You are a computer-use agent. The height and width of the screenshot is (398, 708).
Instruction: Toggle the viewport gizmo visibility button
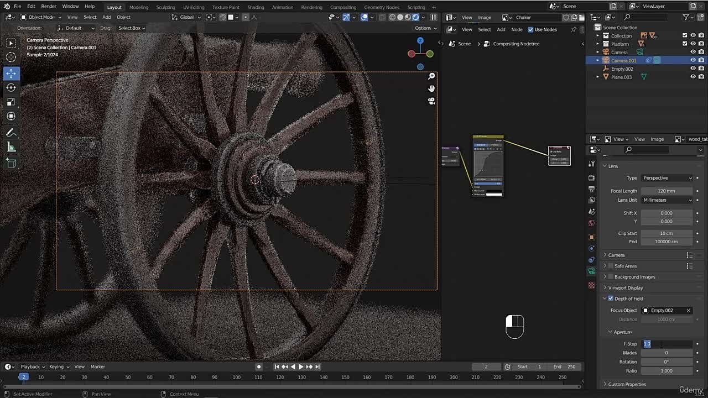(x=346, y=17)
